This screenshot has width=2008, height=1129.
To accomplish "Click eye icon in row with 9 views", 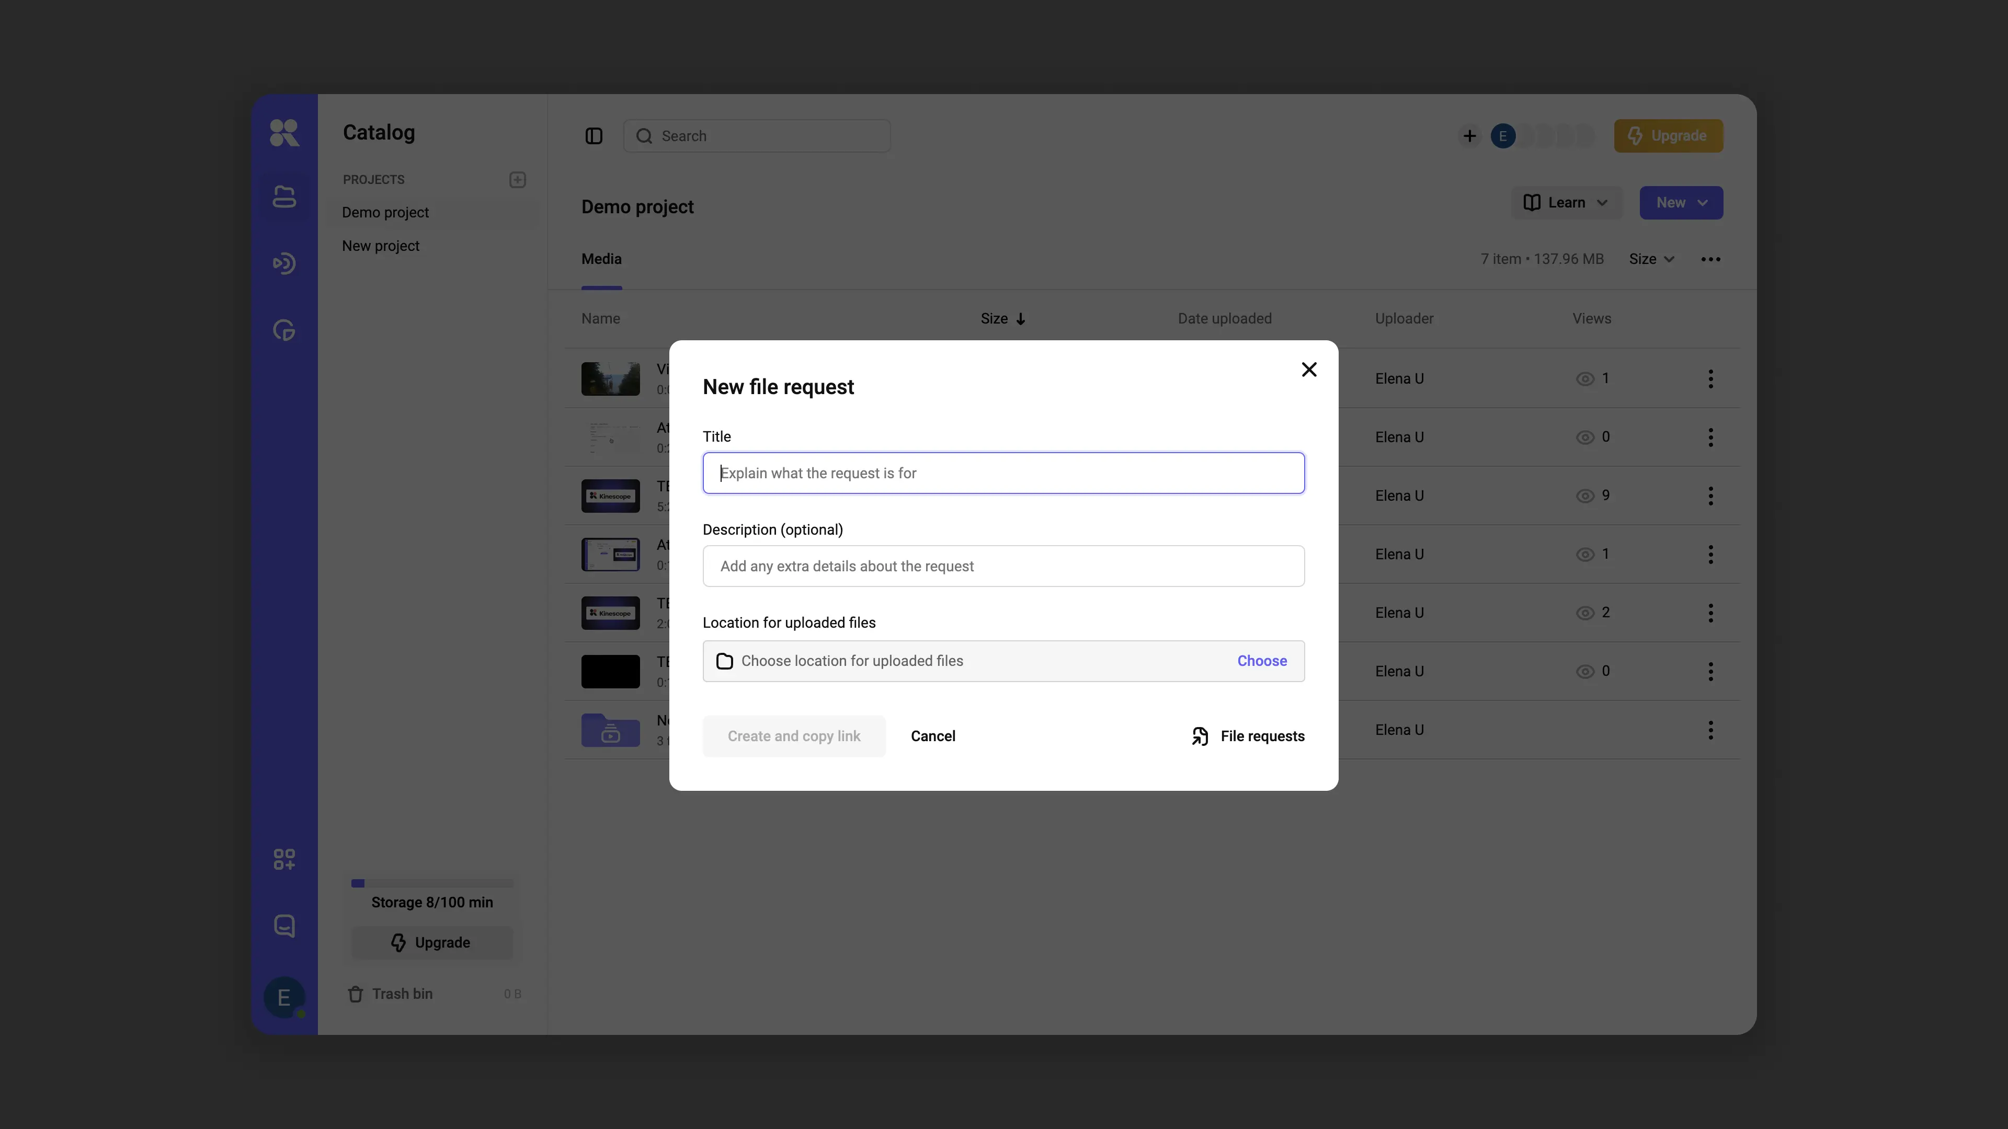I will tap(1585, 497).
